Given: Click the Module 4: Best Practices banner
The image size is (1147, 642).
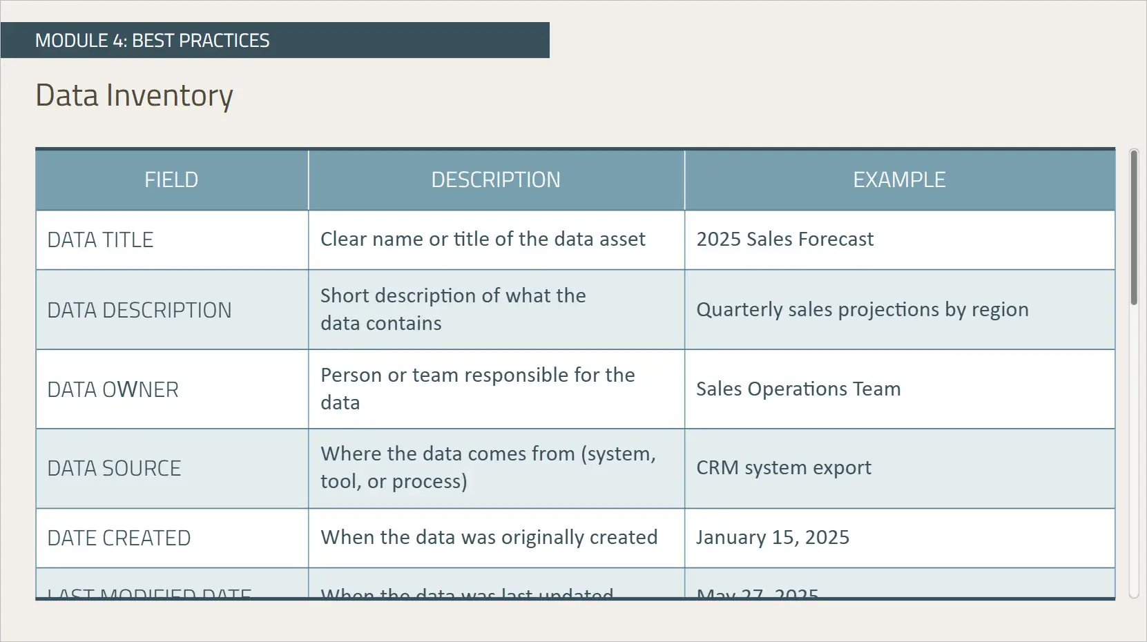Looking at the screenshot, I should point(275,40).
